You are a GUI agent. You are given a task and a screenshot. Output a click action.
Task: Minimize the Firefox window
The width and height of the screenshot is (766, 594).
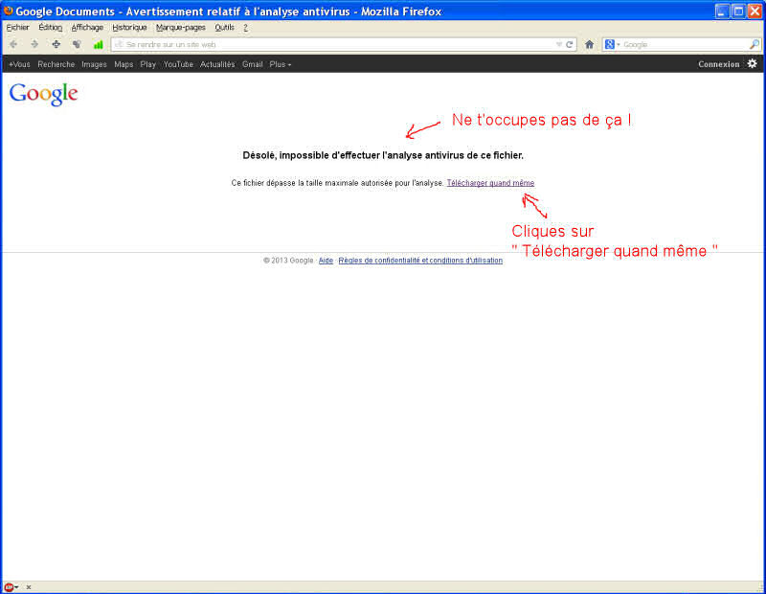coord(722,11)
